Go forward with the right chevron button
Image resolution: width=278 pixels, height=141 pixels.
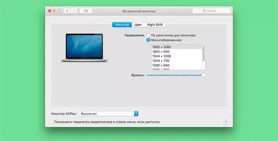coord(74,11)
